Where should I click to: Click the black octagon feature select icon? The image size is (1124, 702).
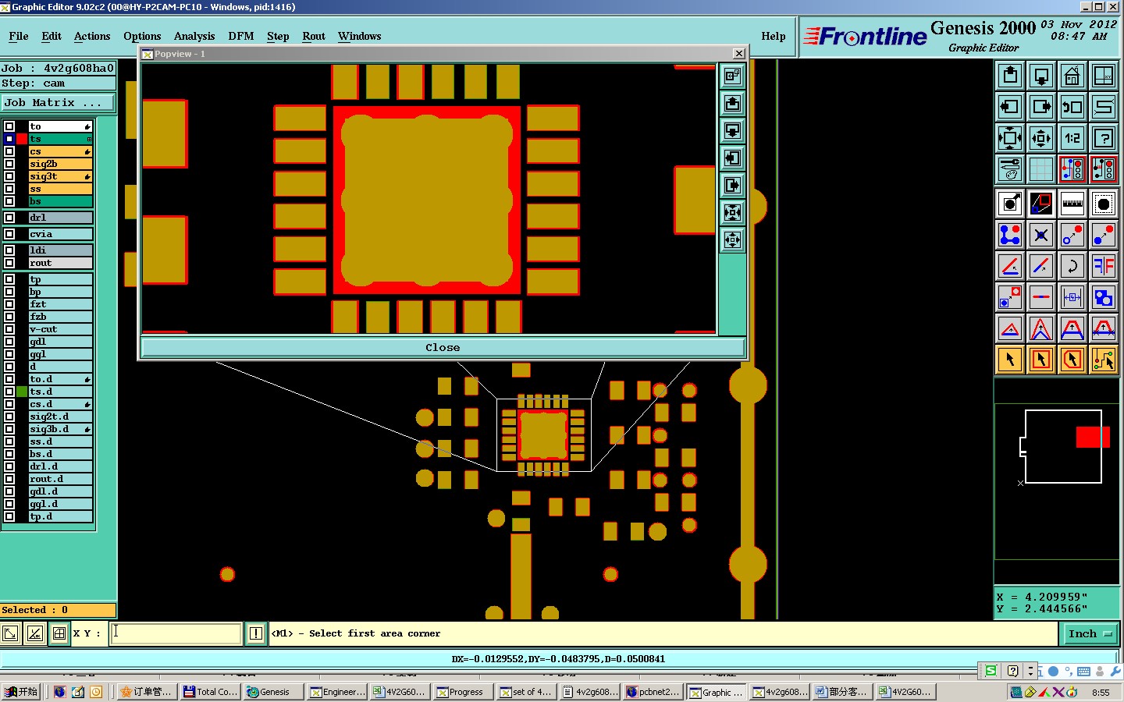coord(1104,204)
